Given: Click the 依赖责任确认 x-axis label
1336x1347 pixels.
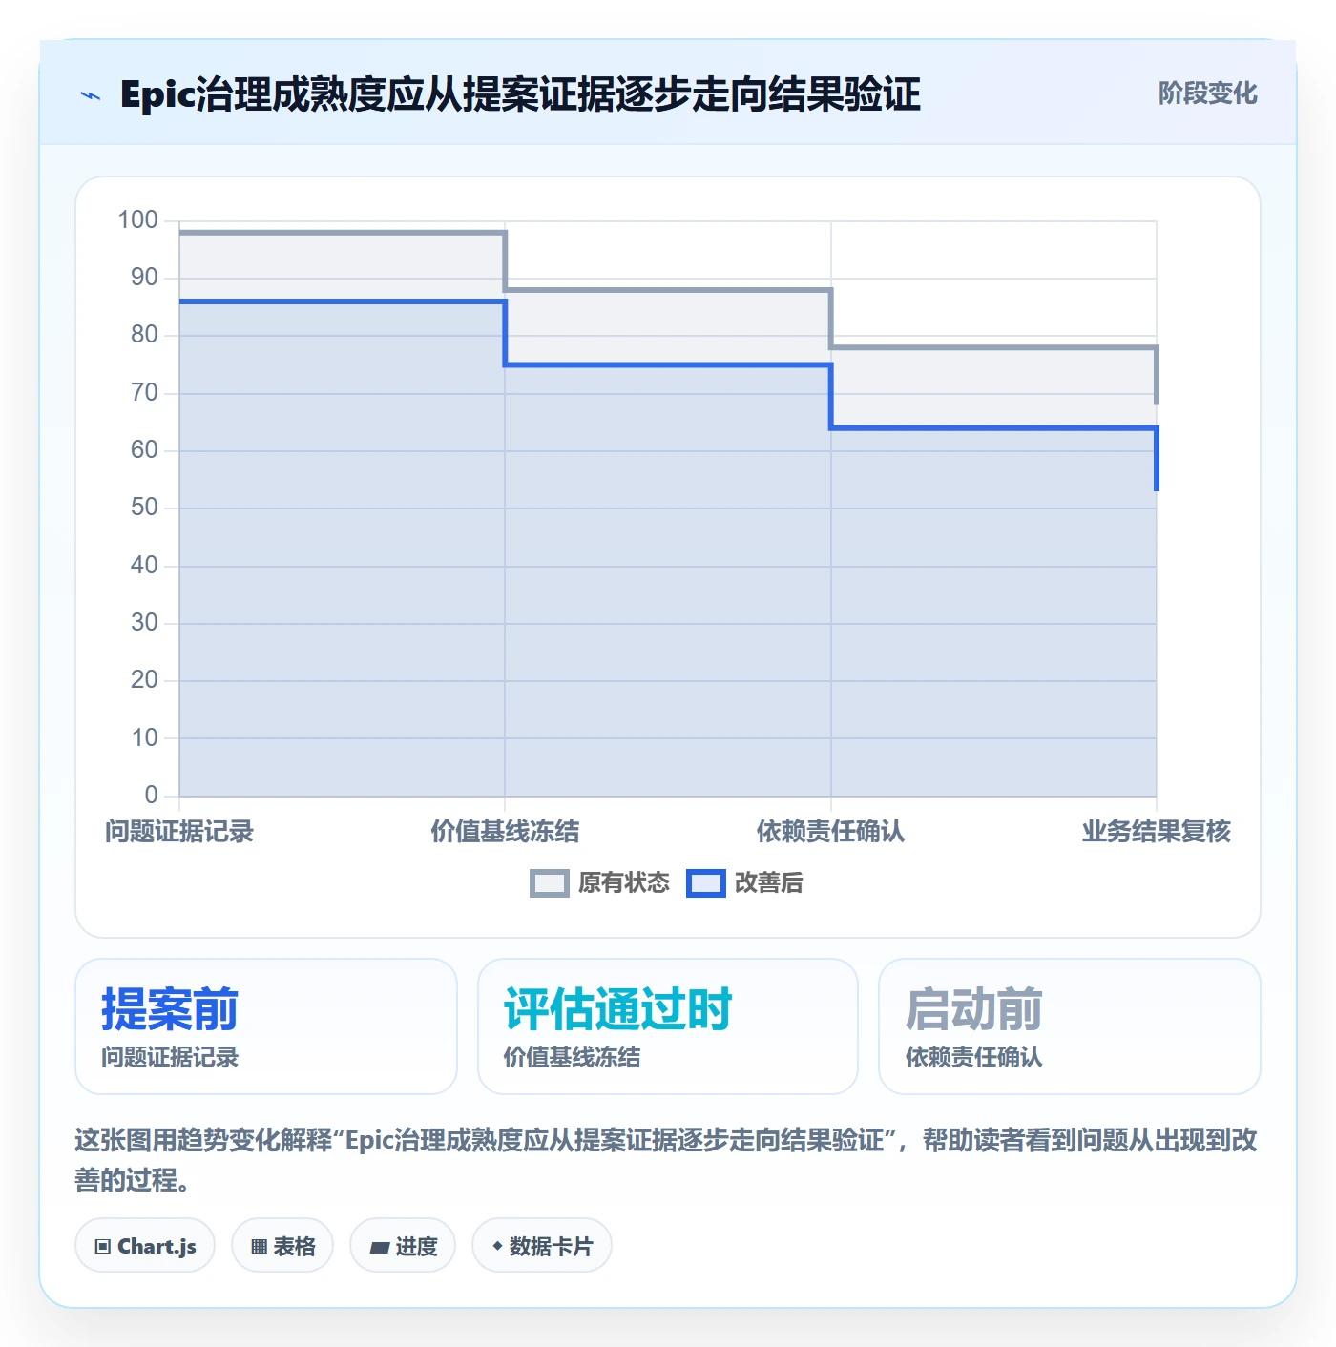Looking at the screenshot, I should (x=831, y=832).
